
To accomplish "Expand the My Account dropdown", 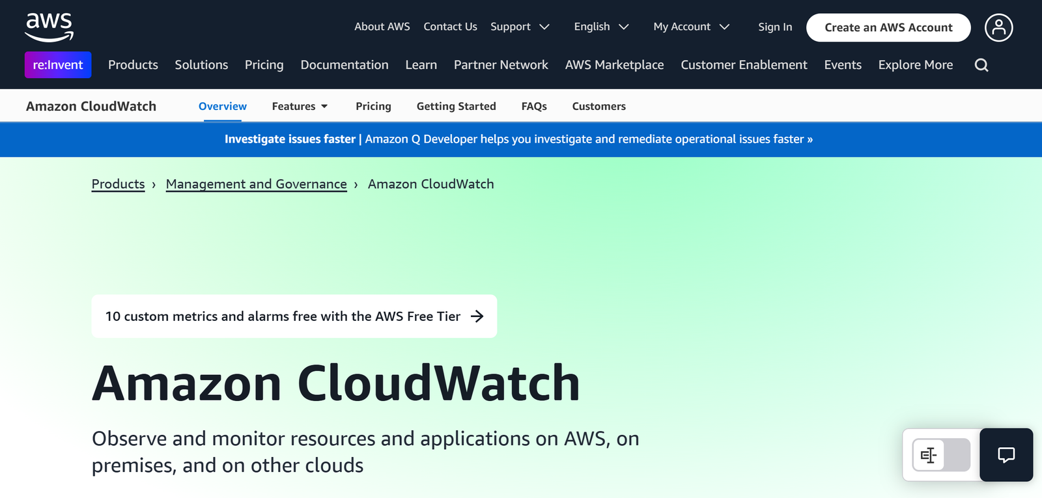I will click(691, 27).
